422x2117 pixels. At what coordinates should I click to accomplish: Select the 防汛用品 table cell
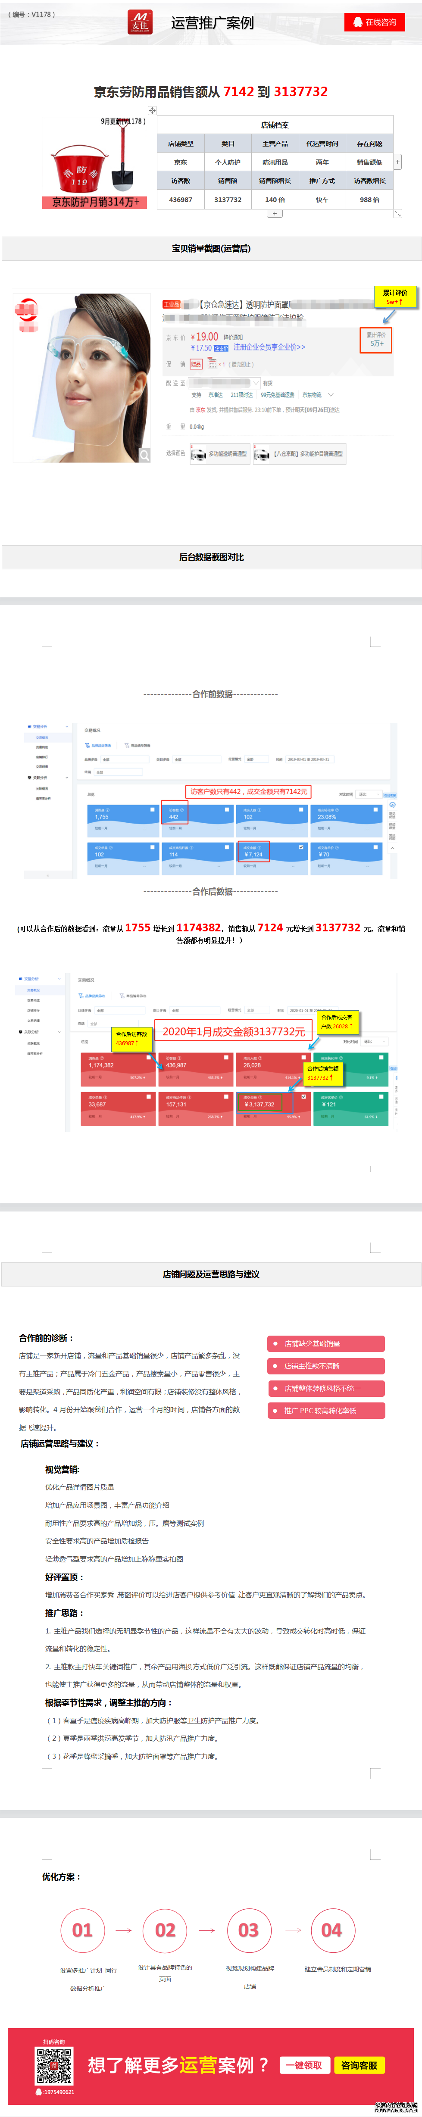coord(275,162)
